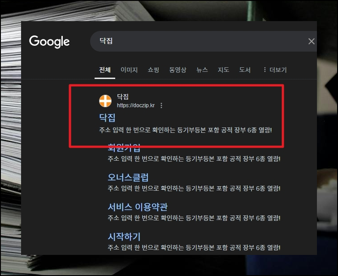Open the 서비스 이용약관 sitelink
Screen dimensions: 338x276
coord(138,207)
